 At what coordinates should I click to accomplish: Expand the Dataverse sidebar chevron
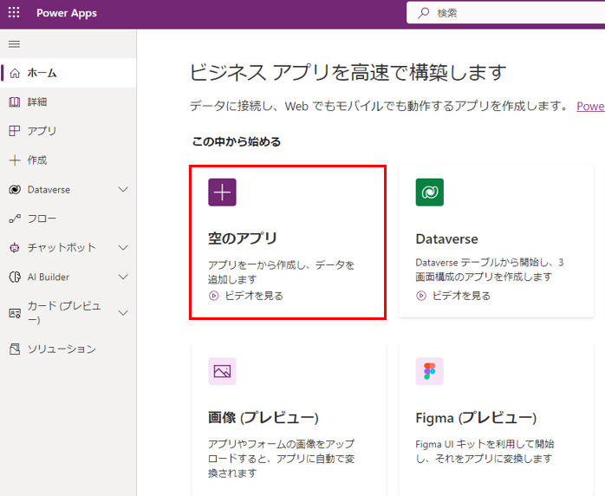coord(123,190)
